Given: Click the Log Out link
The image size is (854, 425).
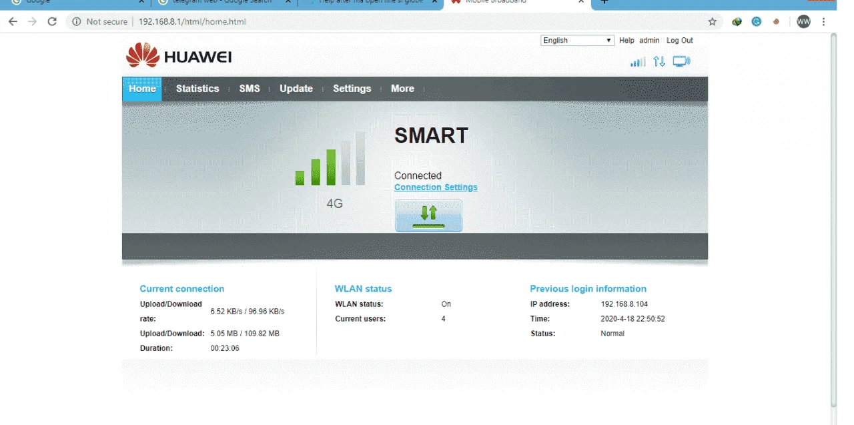Looking at the screenshot, I should coord(680,41).
